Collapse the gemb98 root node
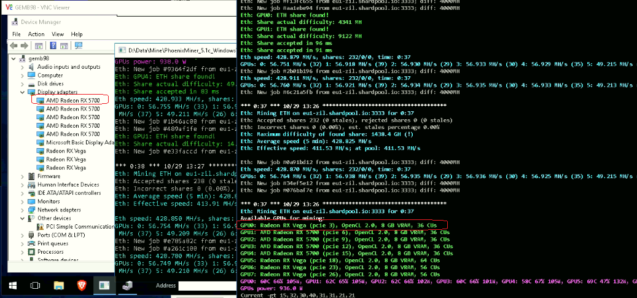Viewport: 637px width, 298px height. pyautogui.click(x=15, y=58)
